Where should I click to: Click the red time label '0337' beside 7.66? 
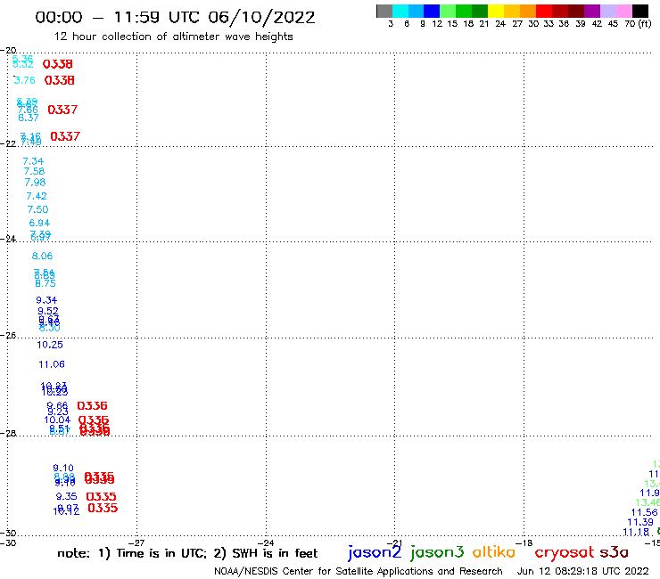pyautogui.click(x=62, y=110)
